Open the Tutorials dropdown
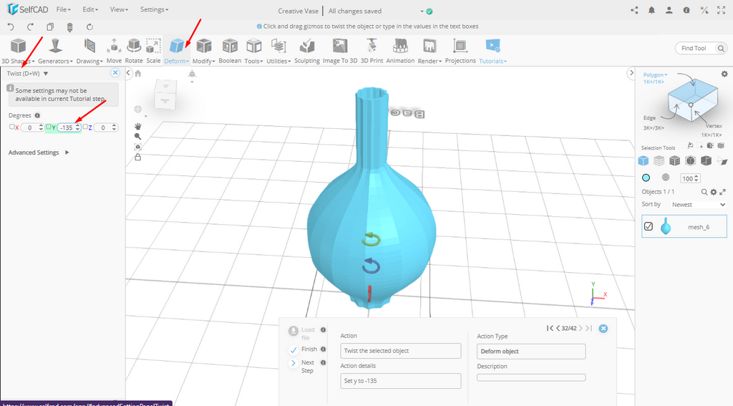This screenshot has height=406, width=733. [492, 51]
